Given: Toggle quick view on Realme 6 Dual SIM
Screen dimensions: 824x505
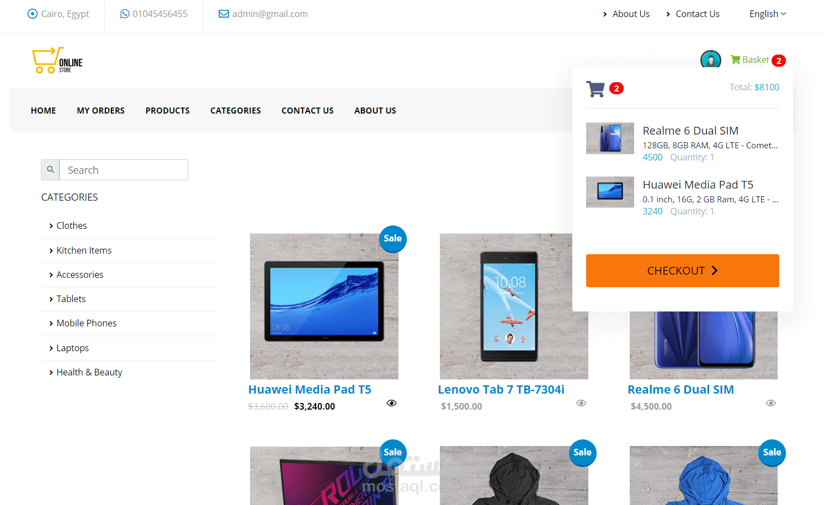Looking at the screenshot, I should click(771, 403).
